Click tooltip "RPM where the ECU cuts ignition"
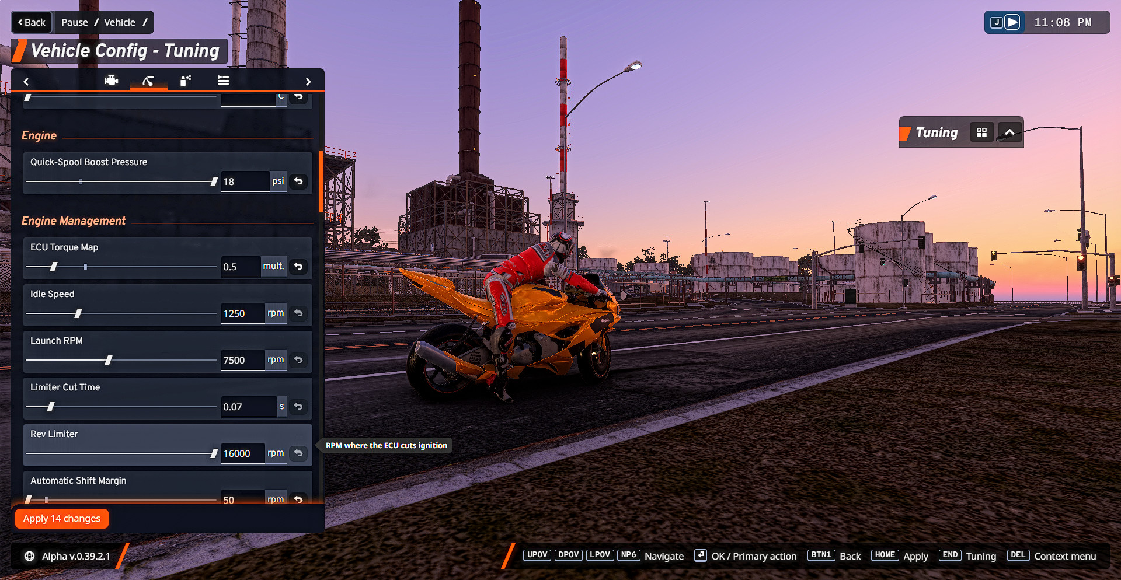The image size is (1121, 580). click(x=387, y=445)
